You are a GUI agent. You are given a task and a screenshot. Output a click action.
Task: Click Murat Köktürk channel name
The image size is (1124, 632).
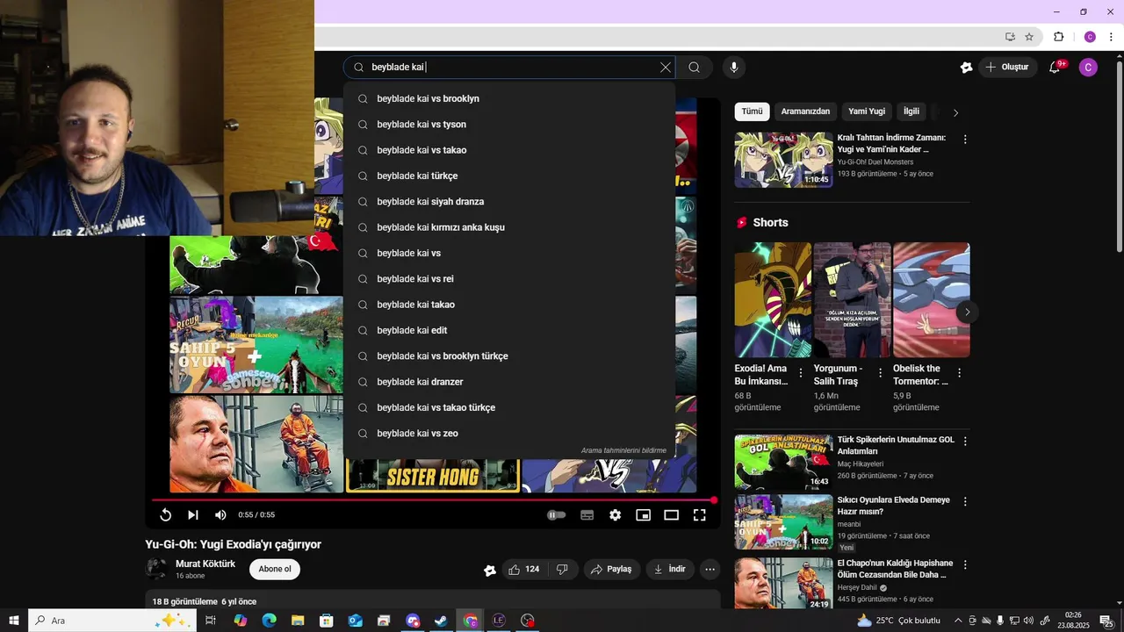click(205, 564)
